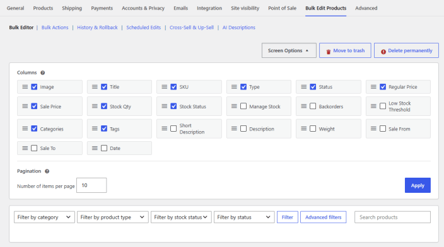The image size is (444, 247).
Task: Click the drag handle icon for Sale From
Action: [374, 129]
